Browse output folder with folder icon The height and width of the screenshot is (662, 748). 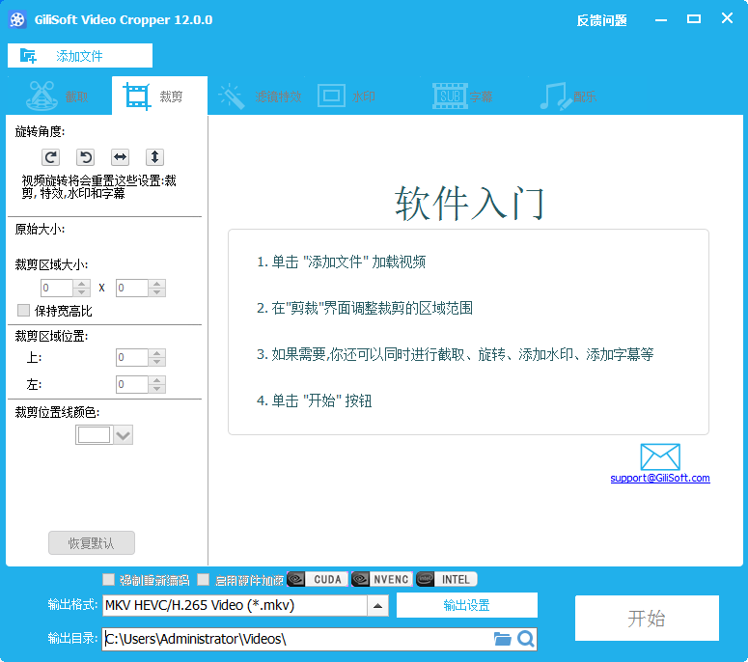pyautogui.click(x=502, y=639)
